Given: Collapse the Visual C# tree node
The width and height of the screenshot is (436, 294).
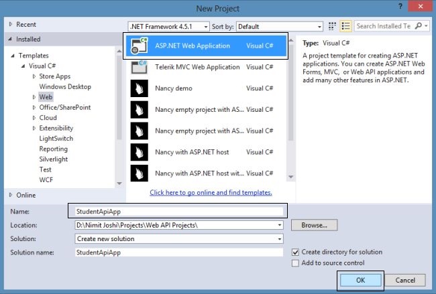Looking at the screenshot, I should point(23,66).
